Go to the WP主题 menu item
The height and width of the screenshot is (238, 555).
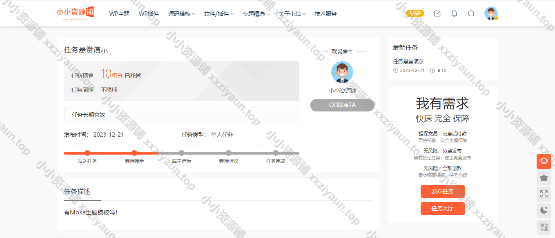pyautogui.click(x=119, y=14)
